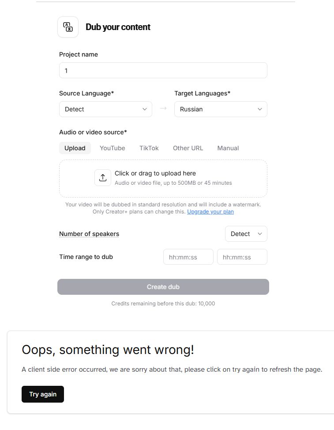The height and width of the screenshot is (430, 334).
Task: Click the Source Language chevron arrow
Action: [x=145, y=109]
